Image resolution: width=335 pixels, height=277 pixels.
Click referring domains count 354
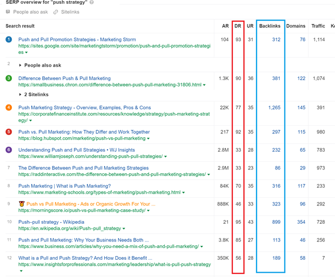coord(301,222)
